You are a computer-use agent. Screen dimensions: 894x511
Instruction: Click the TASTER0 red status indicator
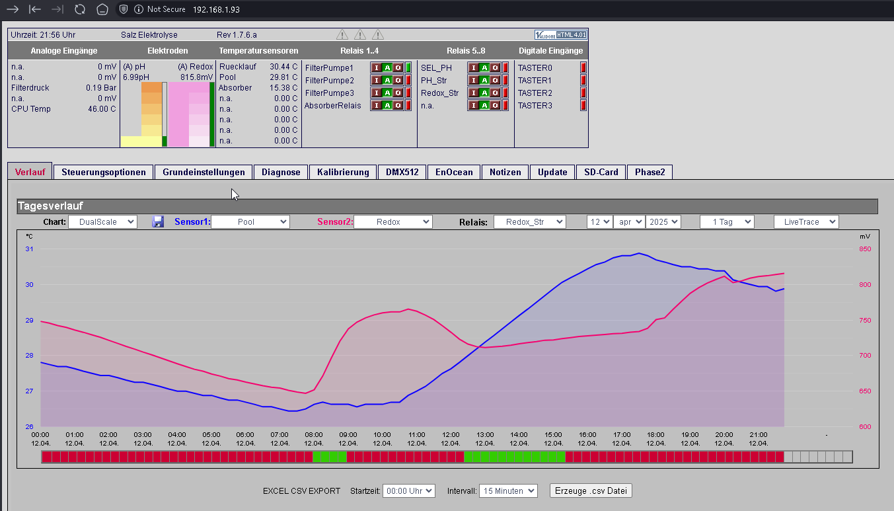click(x=583, y=67)
